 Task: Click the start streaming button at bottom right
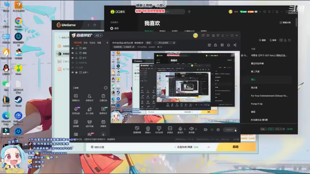pyautogui.click(x=230, y=130)
